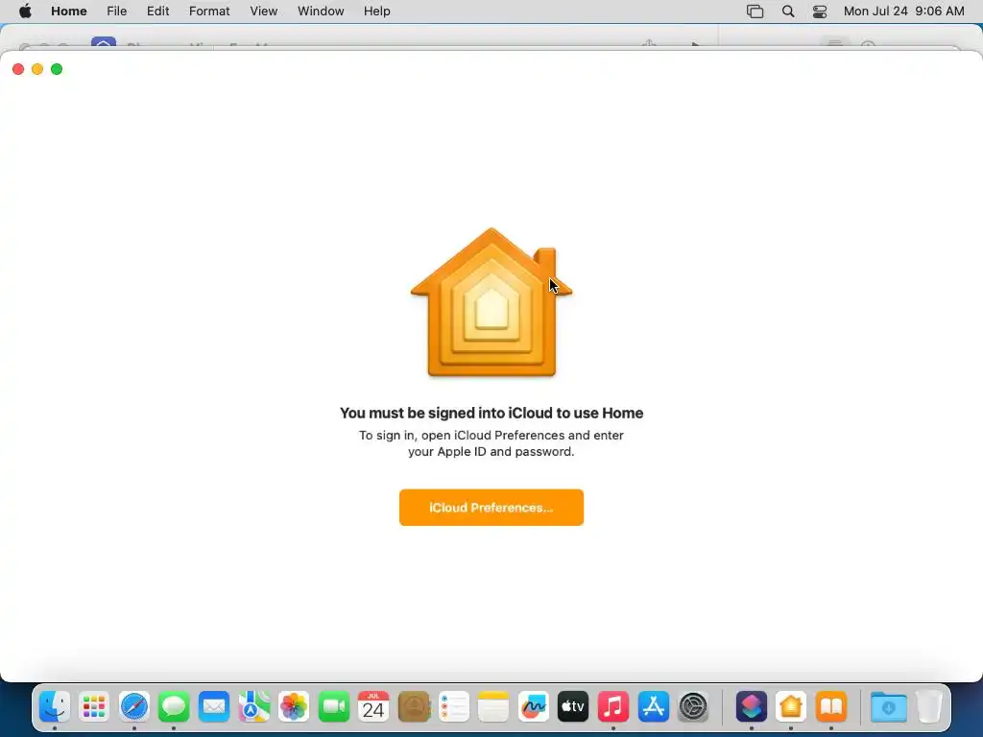Launch Safari from the Dock

pyautogui.click(x=134, y=707)
